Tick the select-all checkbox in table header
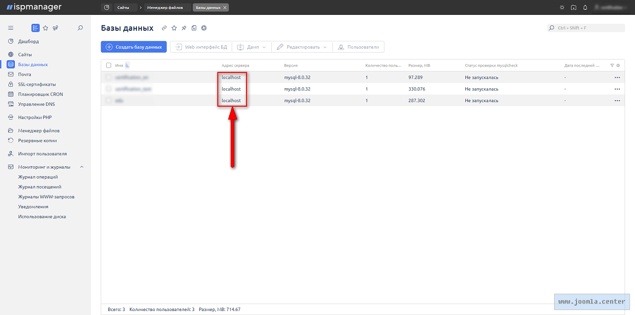This screenshot has width=635, height=315. click(x=109, y=65)
